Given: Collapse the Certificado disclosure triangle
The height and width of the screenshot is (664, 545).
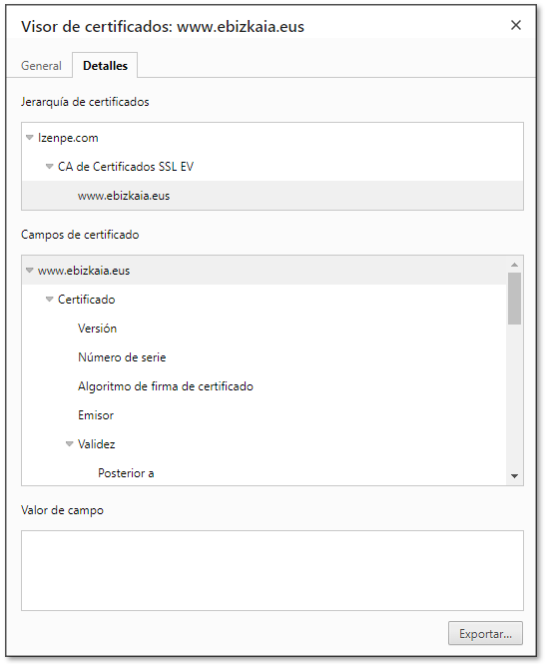Looking at the screenshot, I should click(x=49, y=300).
